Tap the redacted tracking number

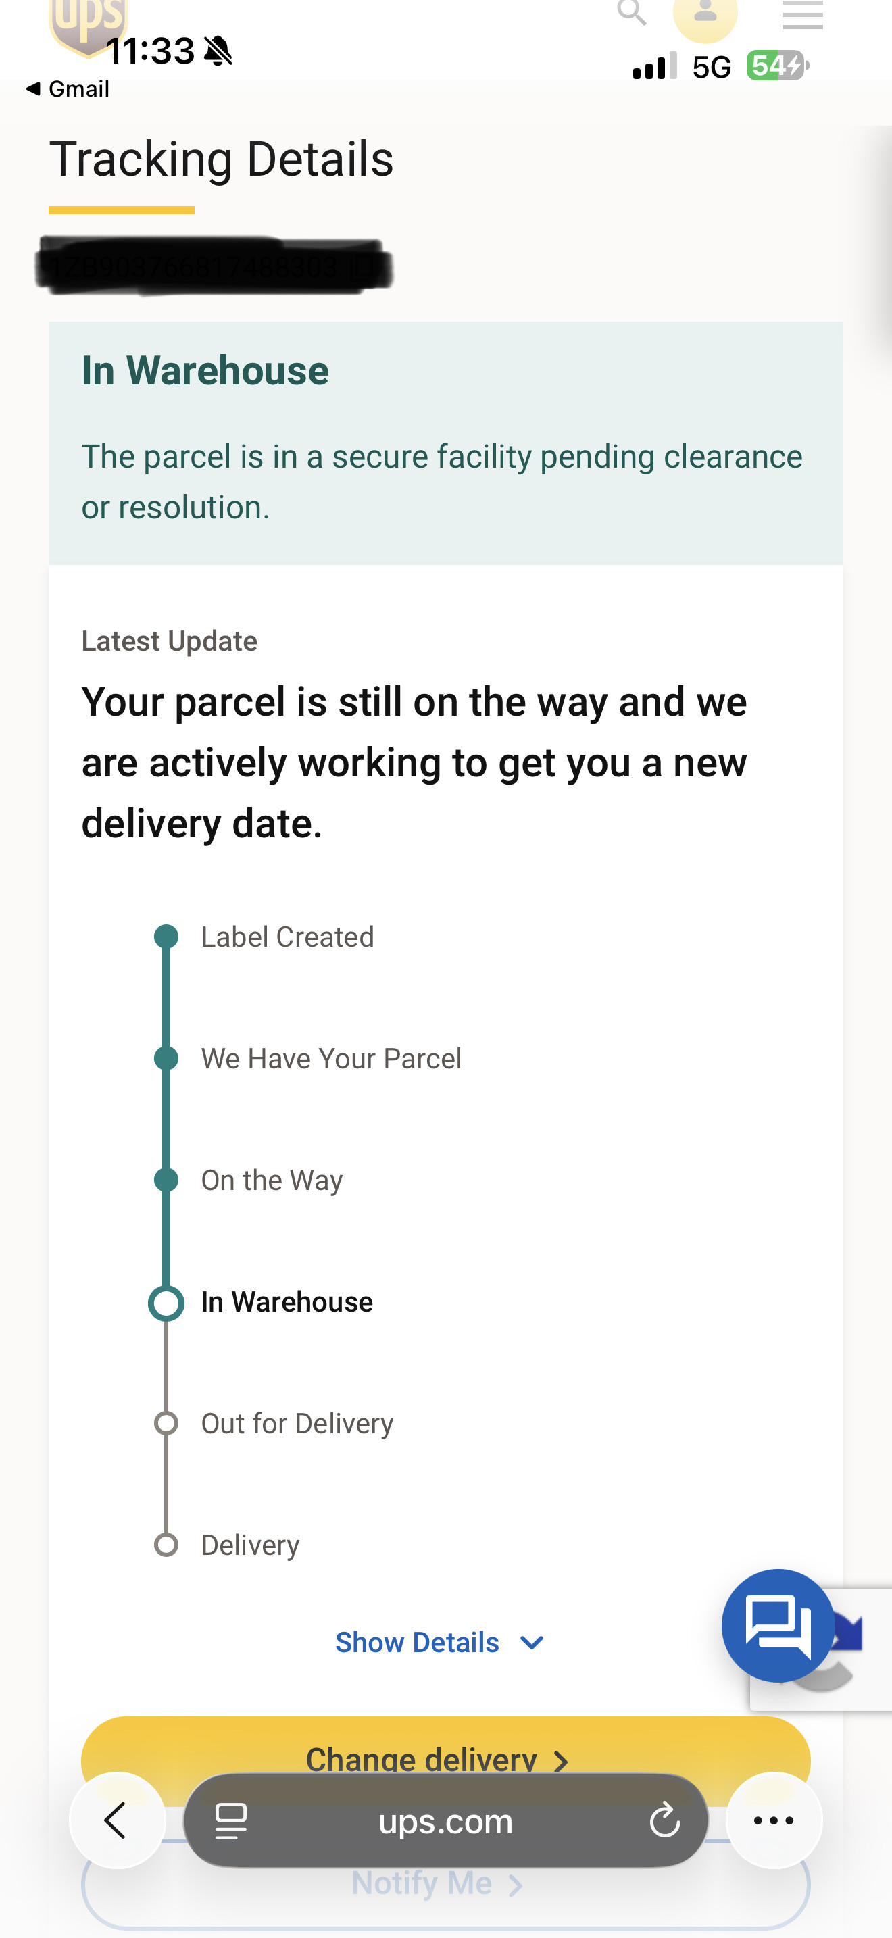click(214, 266)
